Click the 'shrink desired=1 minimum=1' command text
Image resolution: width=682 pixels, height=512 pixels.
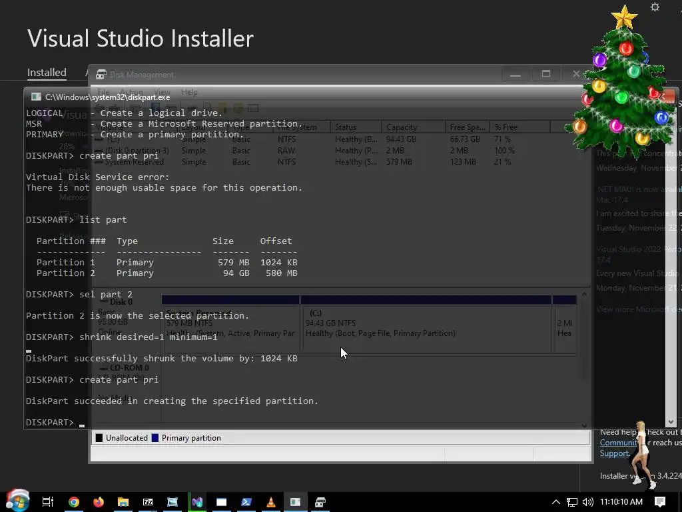click(x=149, y=337)
